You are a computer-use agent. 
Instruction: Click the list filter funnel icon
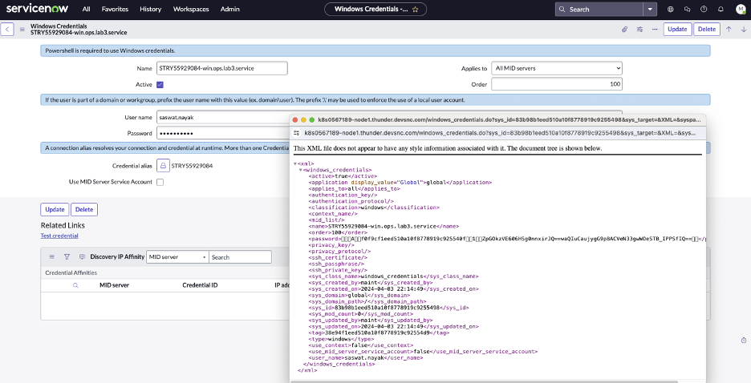(x=67, y=256)
